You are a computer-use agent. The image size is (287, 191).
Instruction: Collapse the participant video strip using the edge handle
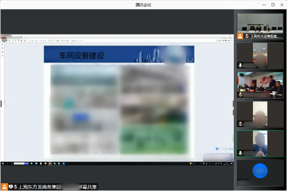tap(233, 104)
